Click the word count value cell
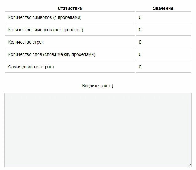 pyautogui.click(x=163, y=54)
